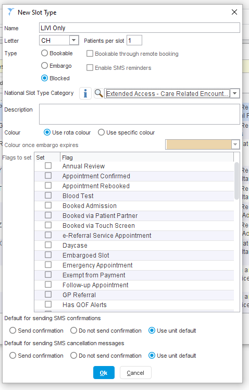Screen dimensions: 249x390
Task: Select Send confirmation for SMS confirmations
Action: (x=13, y=331)
